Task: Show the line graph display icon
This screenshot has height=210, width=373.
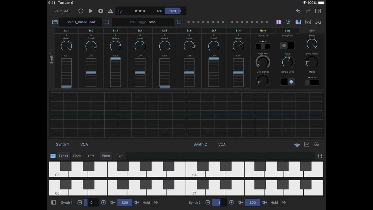Action: (307, 144)
